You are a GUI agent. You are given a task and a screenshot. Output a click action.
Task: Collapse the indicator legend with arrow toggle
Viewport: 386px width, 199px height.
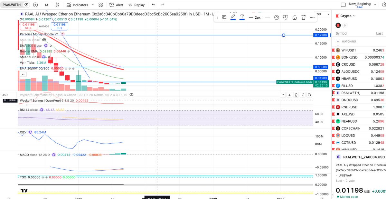coord(23,74)
